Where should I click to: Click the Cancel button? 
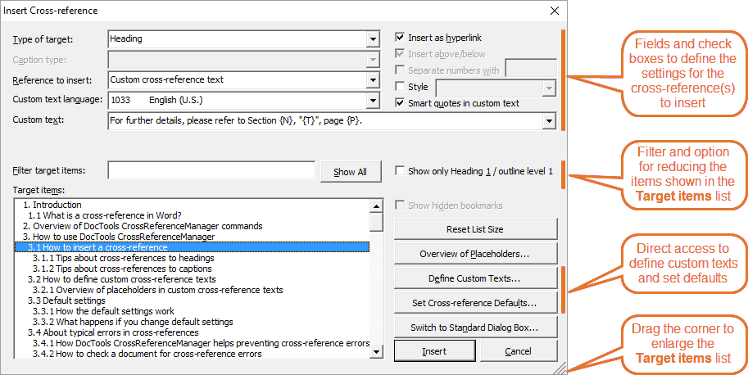519,351
